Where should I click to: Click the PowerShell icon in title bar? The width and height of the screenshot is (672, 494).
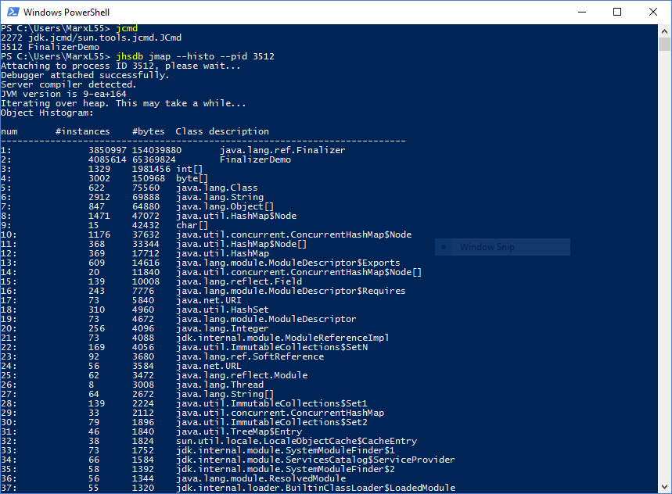(x=13, y=12)
